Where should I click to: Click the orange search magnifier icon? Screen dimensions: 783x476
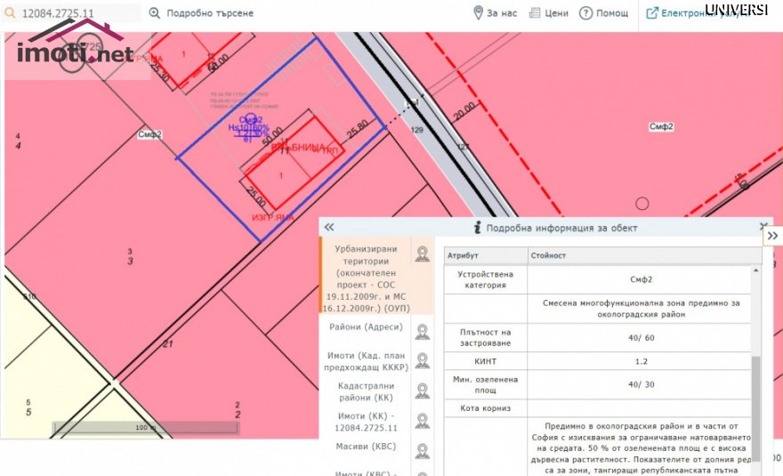coord(10,13)
